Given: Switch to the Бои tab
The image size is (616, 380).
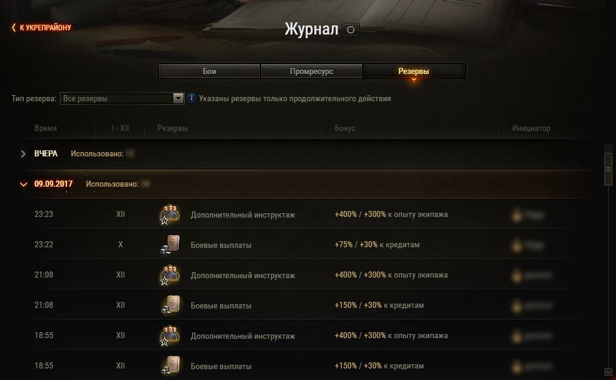Looking at the screenshot, I should [x=209, y=71].
